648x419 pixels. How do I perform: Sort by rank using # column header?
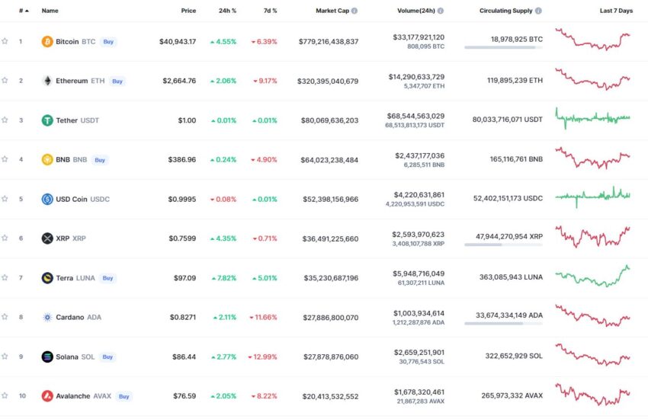[22, 11]
